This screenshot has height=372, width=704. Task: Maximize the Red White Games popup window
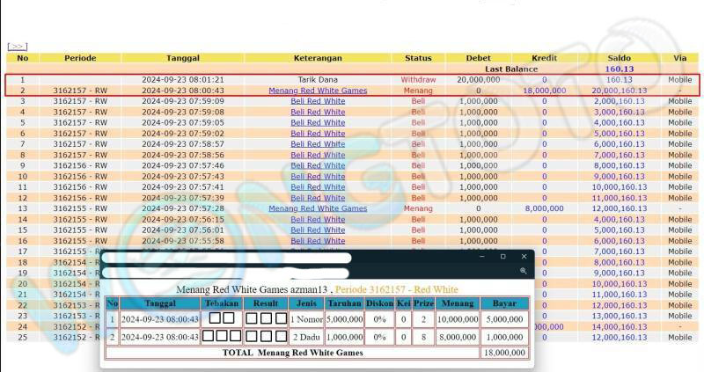click(502, 257)
